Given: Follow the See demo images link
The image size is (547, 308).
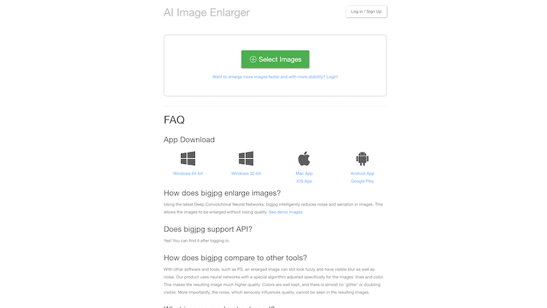Looking at the screenshot, I should tap(285, 212).
